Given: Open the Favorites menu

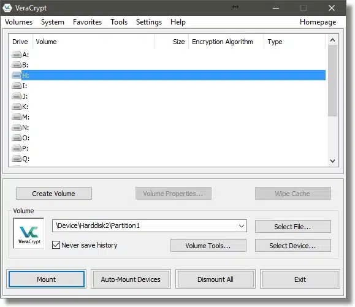Looking at the screenshot, I should [87, 22].
